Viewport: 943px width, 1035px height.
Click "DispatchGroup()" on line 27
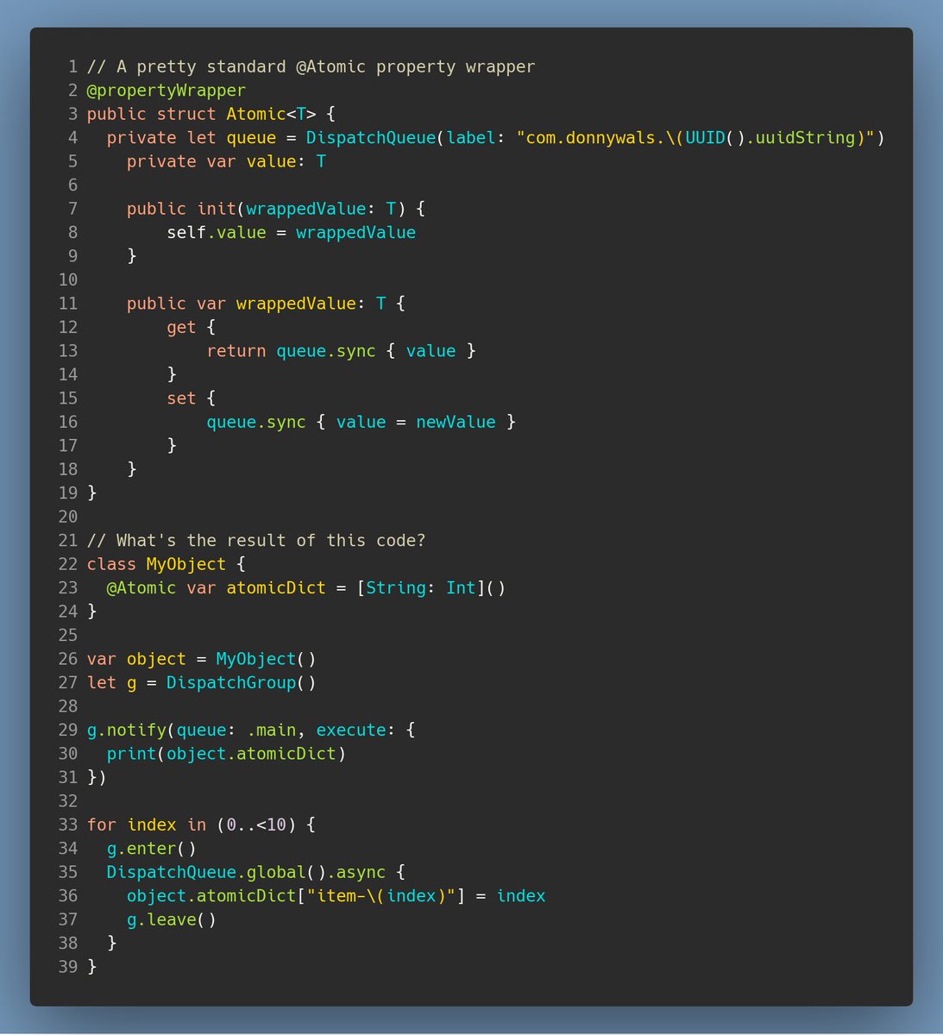click(242, 683)
